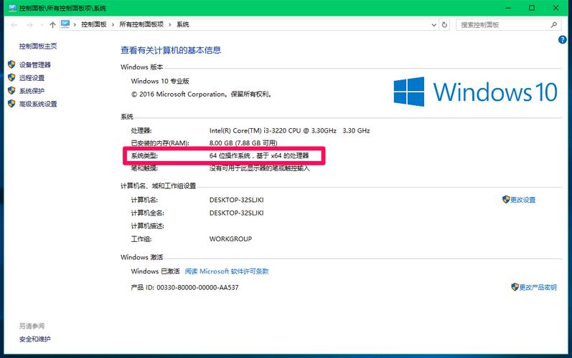The width and height of the screenshot is (572, 358).
Task: Click the Forward navigation arrow
Action: [x=29, y=25]
